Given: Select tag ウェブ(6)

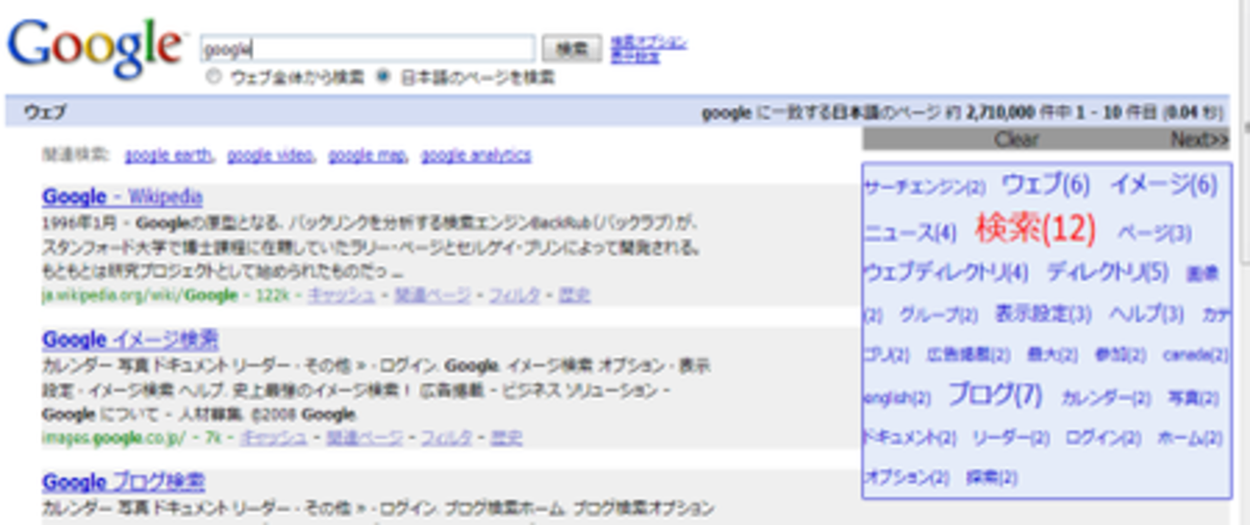Looking at the screenshot, I should (x=1046, y=185).
